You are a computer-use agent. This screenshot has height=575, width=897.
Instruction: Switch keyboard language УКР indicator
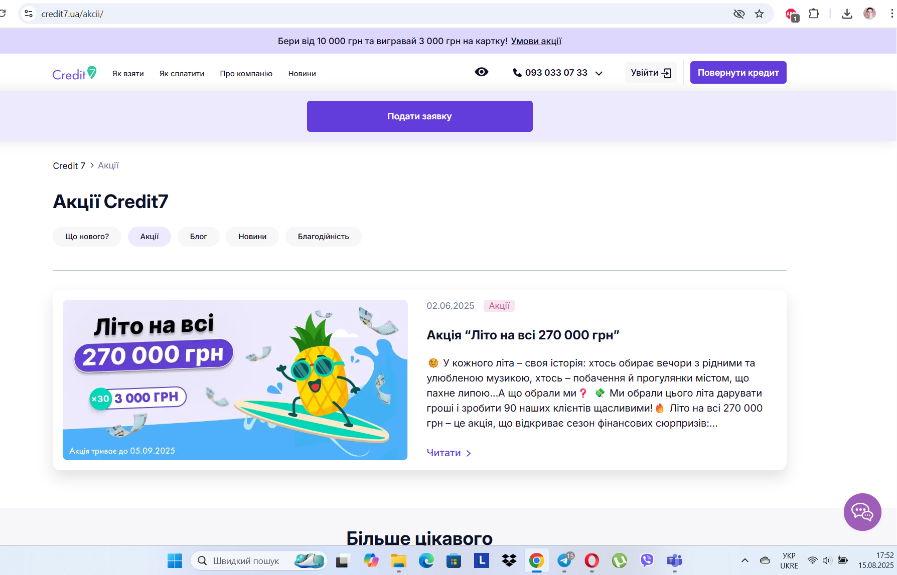pos(789,560)
